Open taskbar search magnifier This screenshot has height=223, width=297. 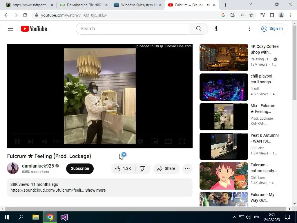coord(21,217)
